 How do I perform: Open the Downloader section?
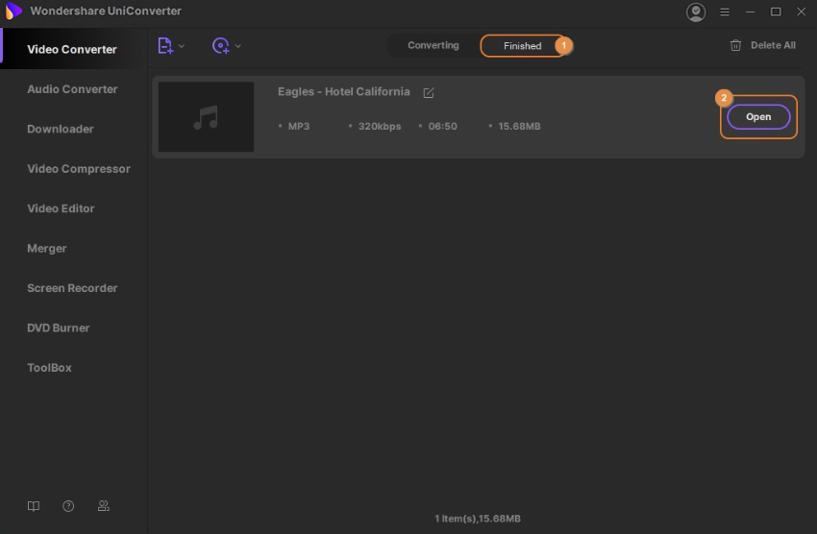(x=61, y=129)
